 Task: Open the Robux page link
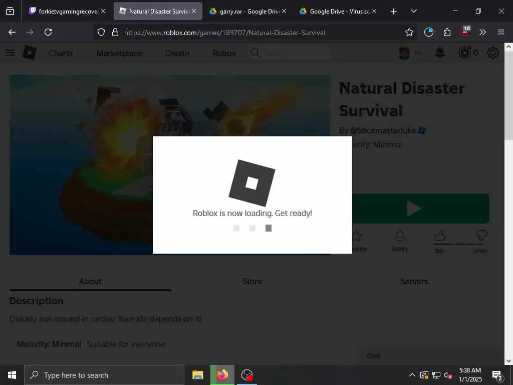[x=224, y=53]
